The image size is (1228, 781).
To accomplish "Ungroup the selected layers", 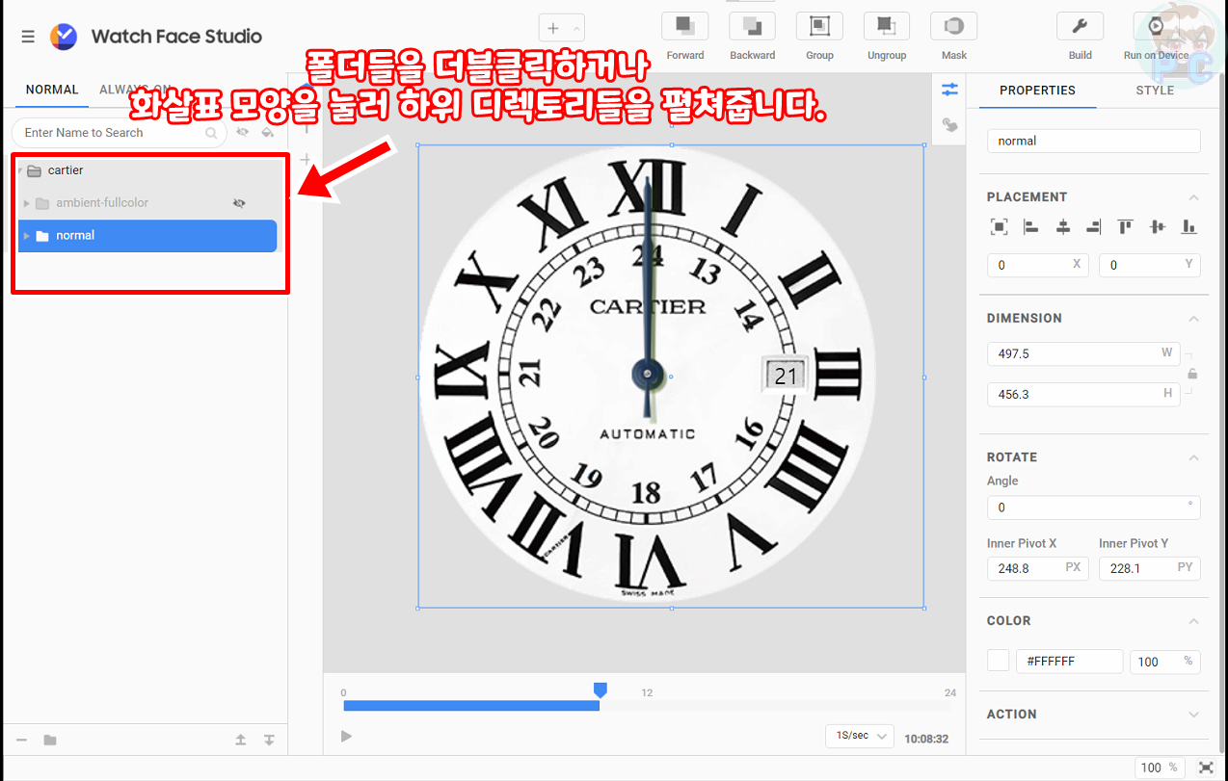I will [x=887, y=26].
